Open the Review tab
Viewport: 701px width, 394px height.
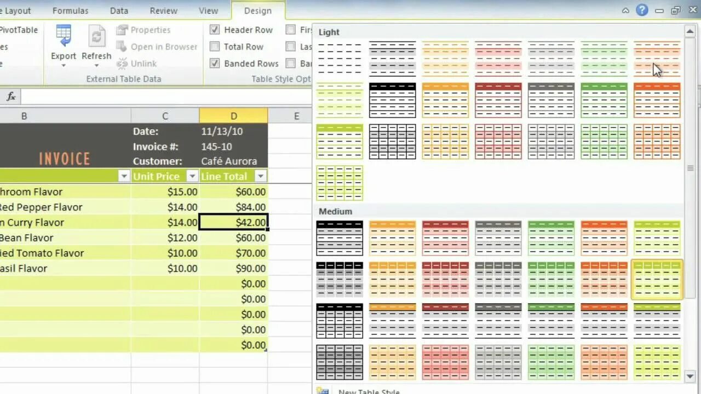pos(163,10)
